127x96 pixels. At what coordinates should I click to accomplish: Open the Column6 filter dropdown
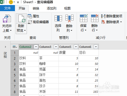96,47
